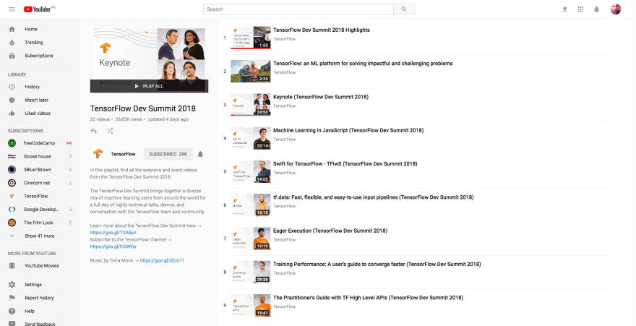The image size is (636, 326).
Task: Click Send feedback in sidebar
Action: (40, 323)
